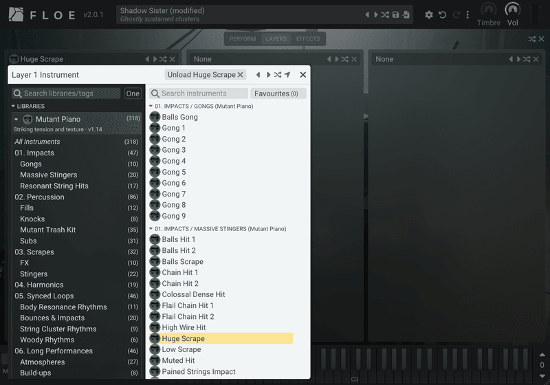Load a random preset from top bar
550x385 pixels.
(385, 14)
